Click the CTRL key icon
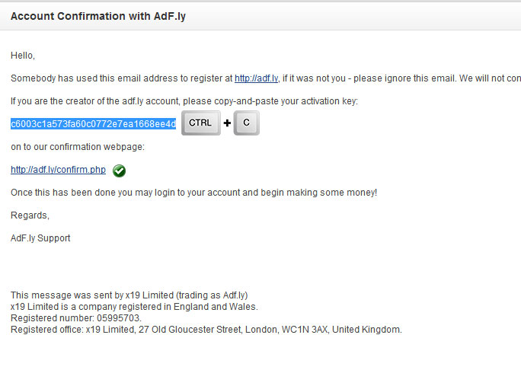 201,123
